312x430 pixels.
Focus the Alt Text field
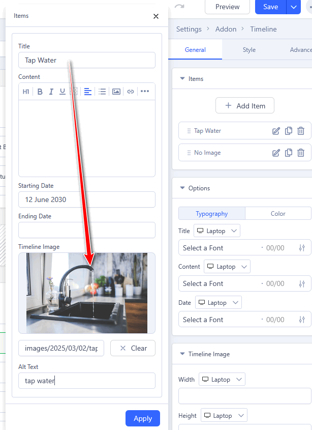tap(87, 381)
